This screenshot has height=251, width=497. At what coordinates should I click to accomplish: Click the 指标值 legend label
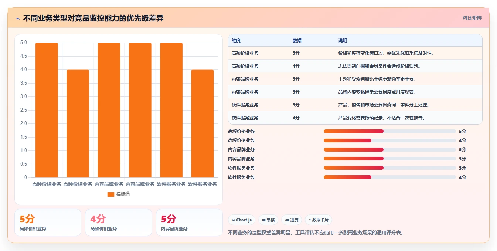(x=123, y=194)
